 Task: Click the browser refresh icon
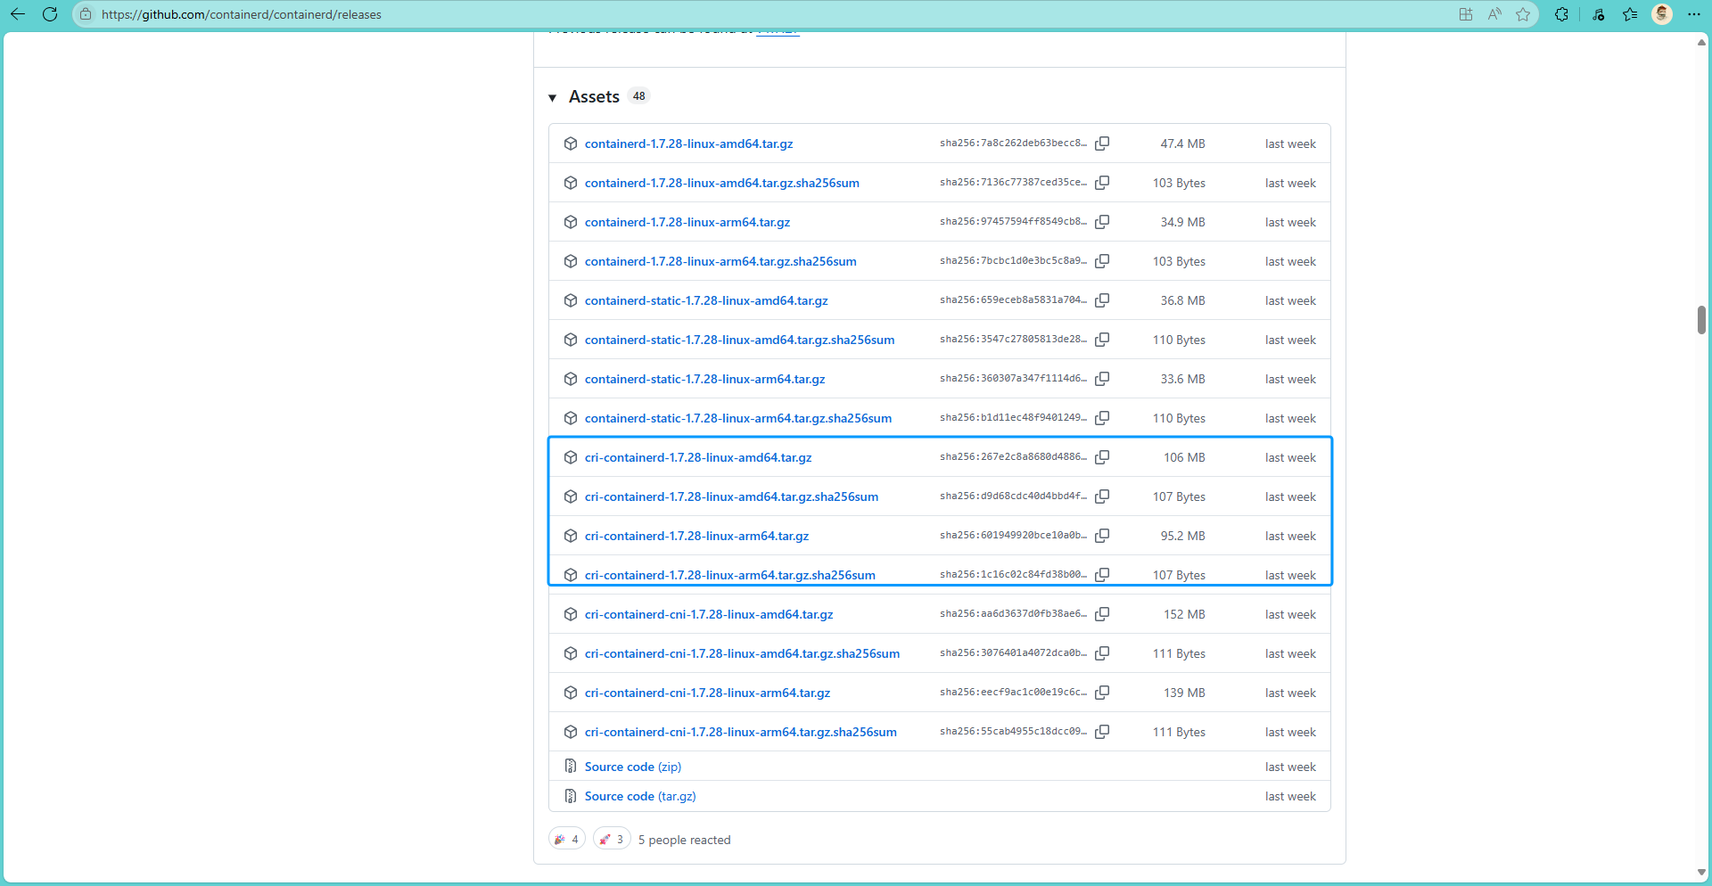tap(50, 14)
